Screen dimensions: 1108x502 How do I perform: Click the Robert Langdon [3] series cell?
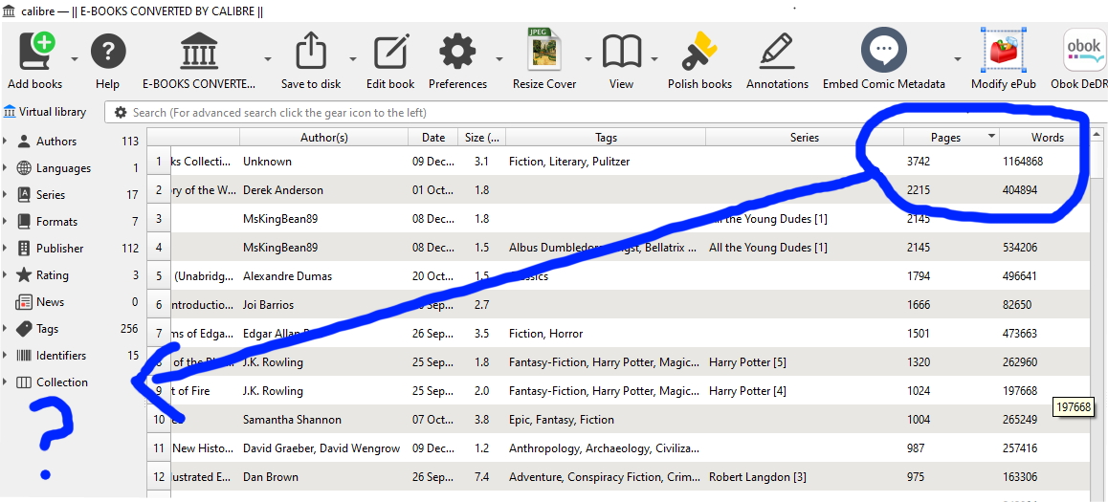tap(804, 476)
